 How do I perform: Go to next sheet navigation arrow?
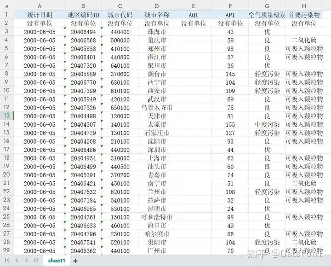(x=26, y=260)
